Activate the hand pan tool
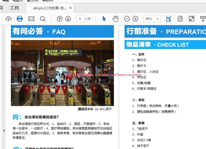 click(115, 19)
